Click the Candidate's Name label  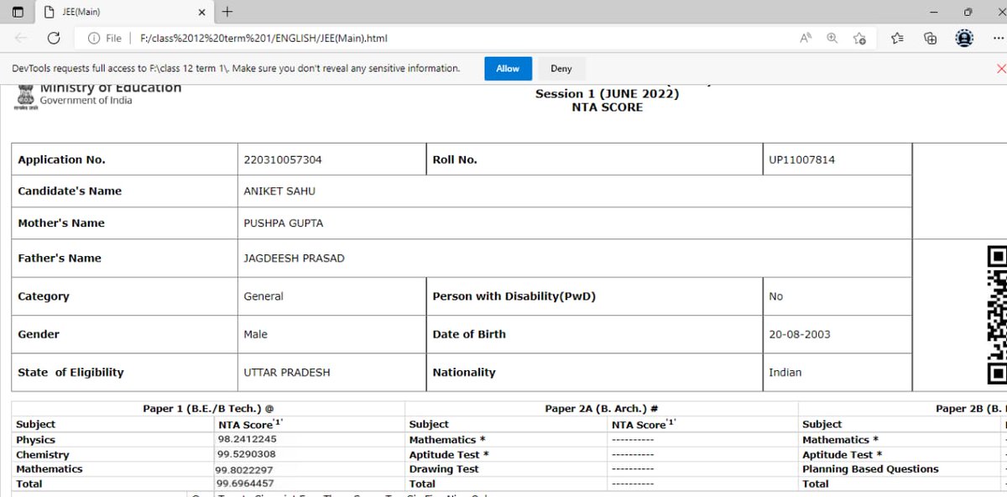pos(70,191)
